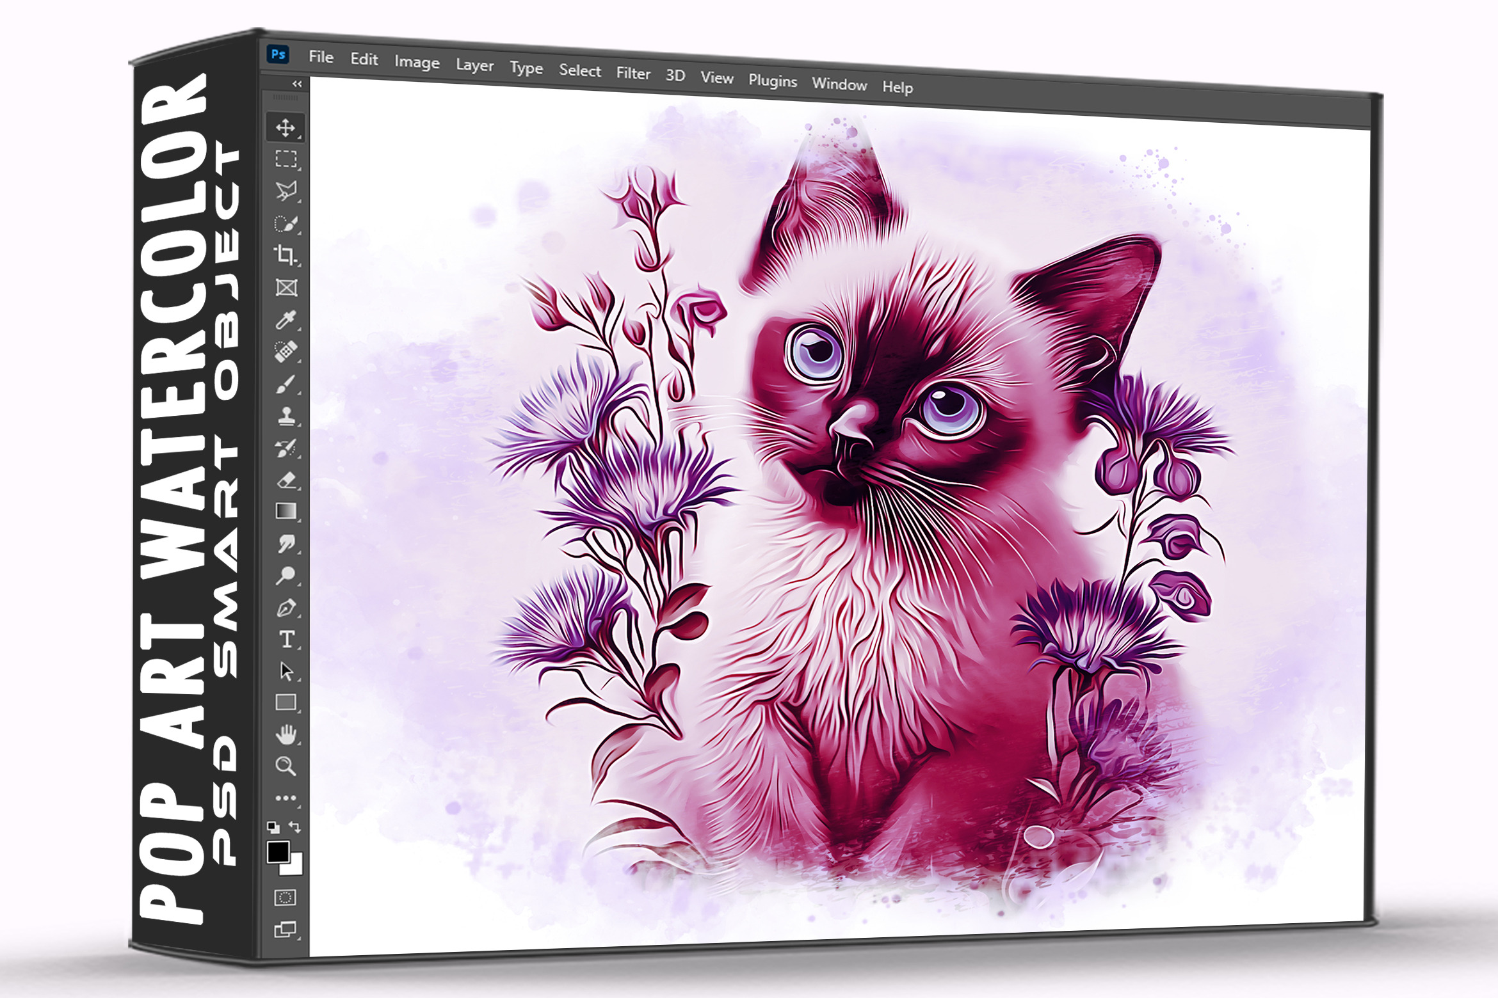Open the Change Screen Mode options
1498x998 pixels.
285,930
